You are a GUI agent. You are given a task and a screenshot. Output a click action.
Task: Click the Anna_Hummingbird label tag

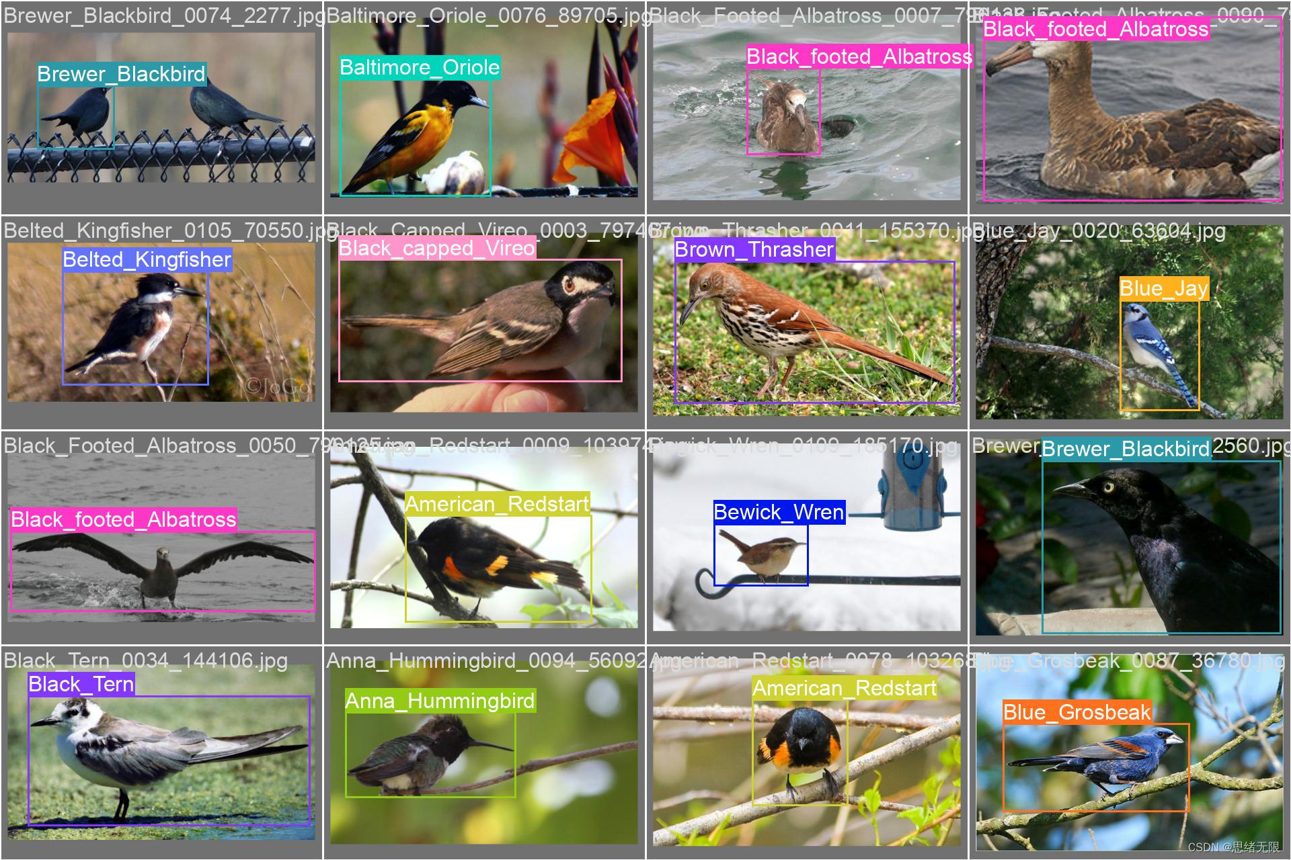[440, 701]
